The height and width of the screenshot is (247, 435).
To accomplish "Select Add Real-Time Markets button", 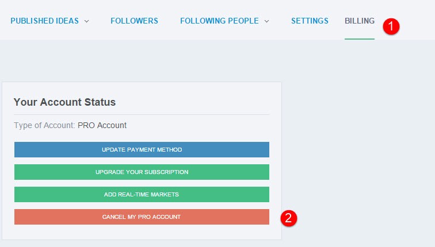I will click(x=142, y=194).
